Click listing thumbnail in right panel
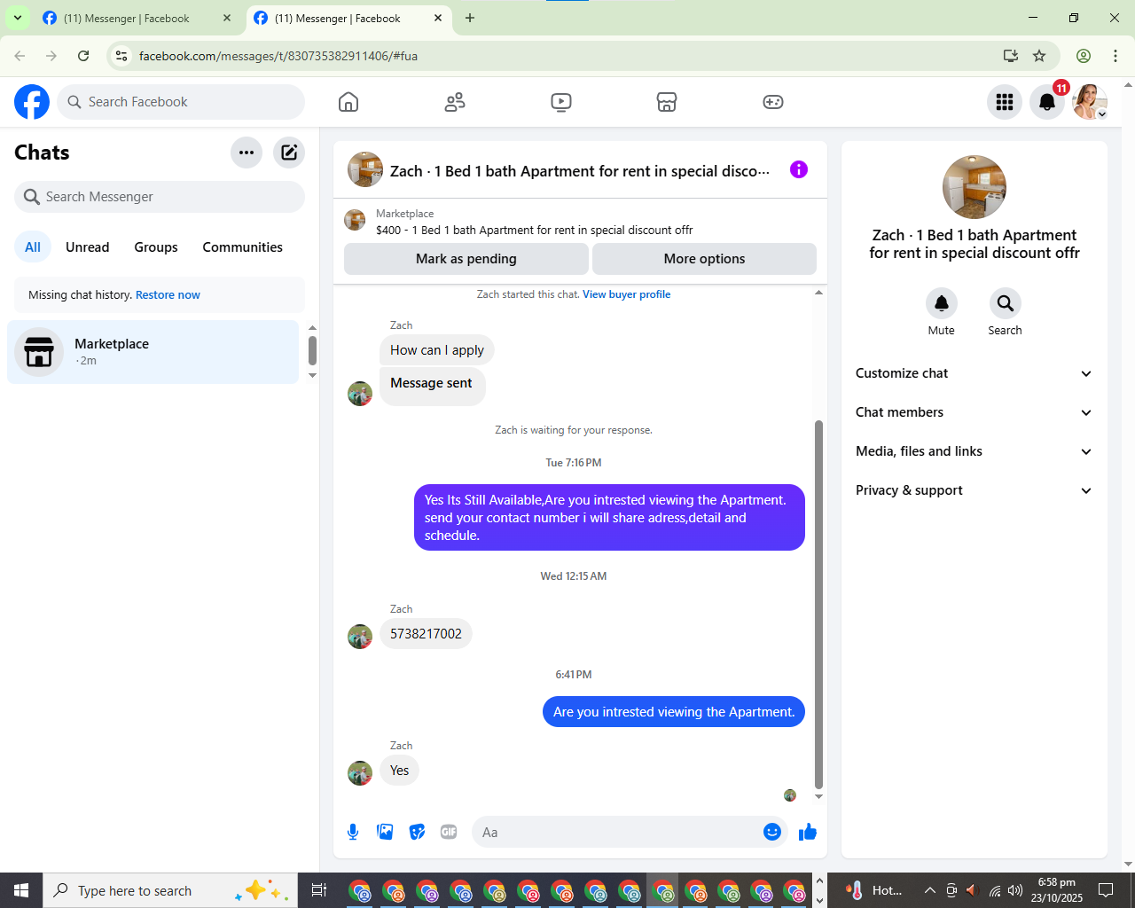Viewport: 1135px width, 908px height. (975, 187)
